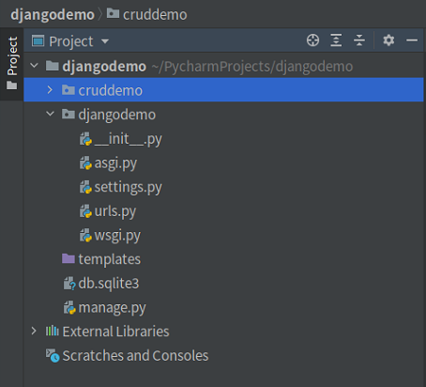
Task: Select manage.py file in the tree
Action: pos(104,307)
